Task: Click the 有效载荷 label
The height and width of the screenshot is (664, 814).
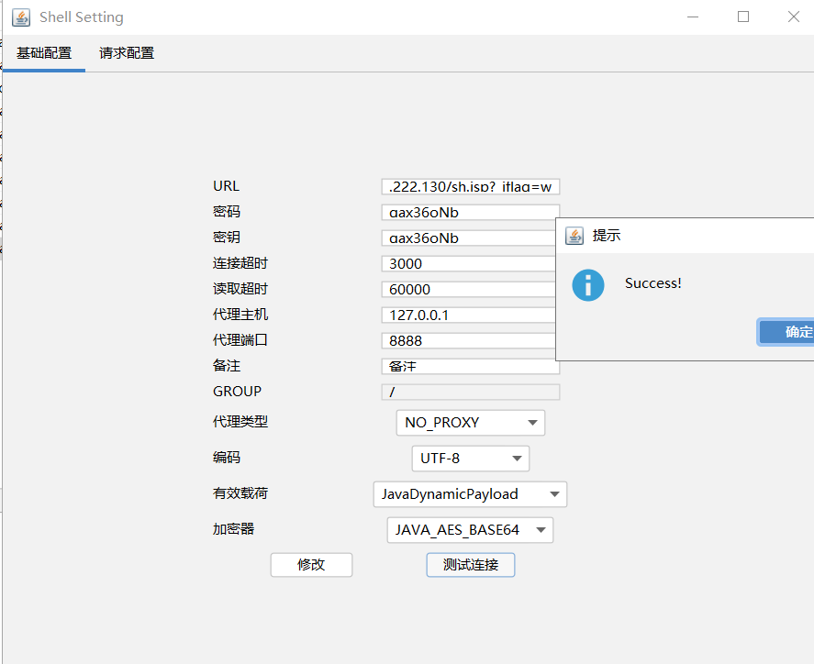Action: click(x=240, y=492)
